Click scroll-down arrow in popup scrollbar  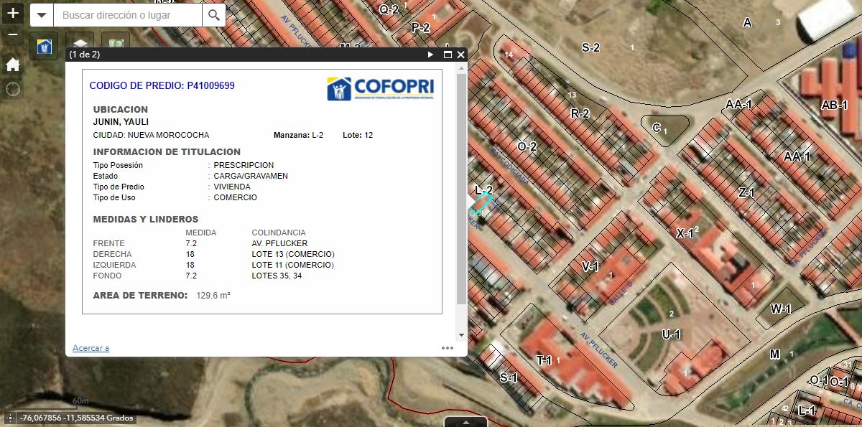coord(460,334)
